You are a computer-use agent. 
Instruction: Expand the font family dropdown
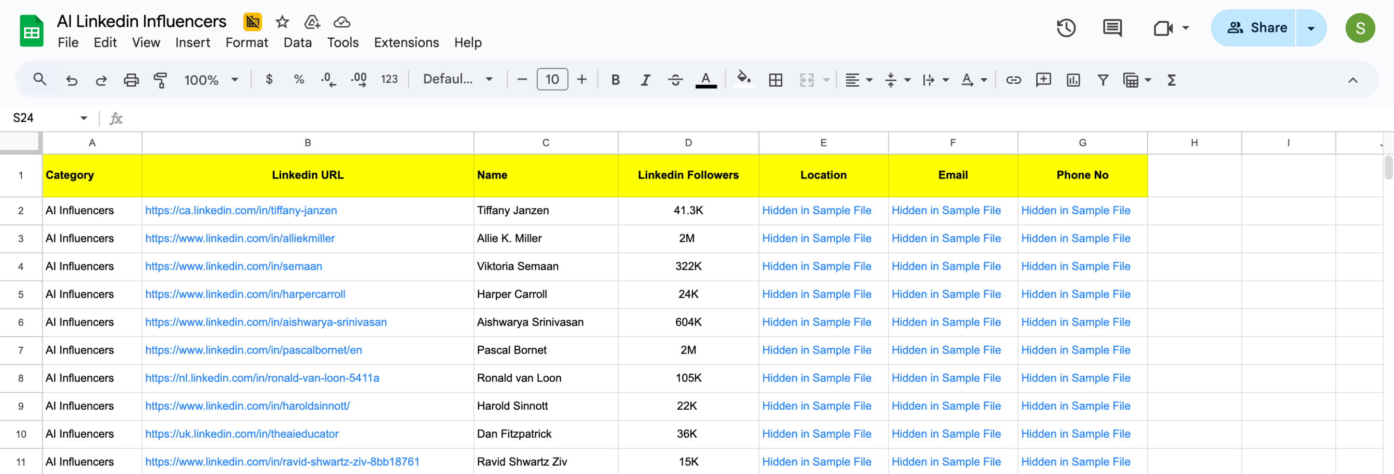click(458, 79)
